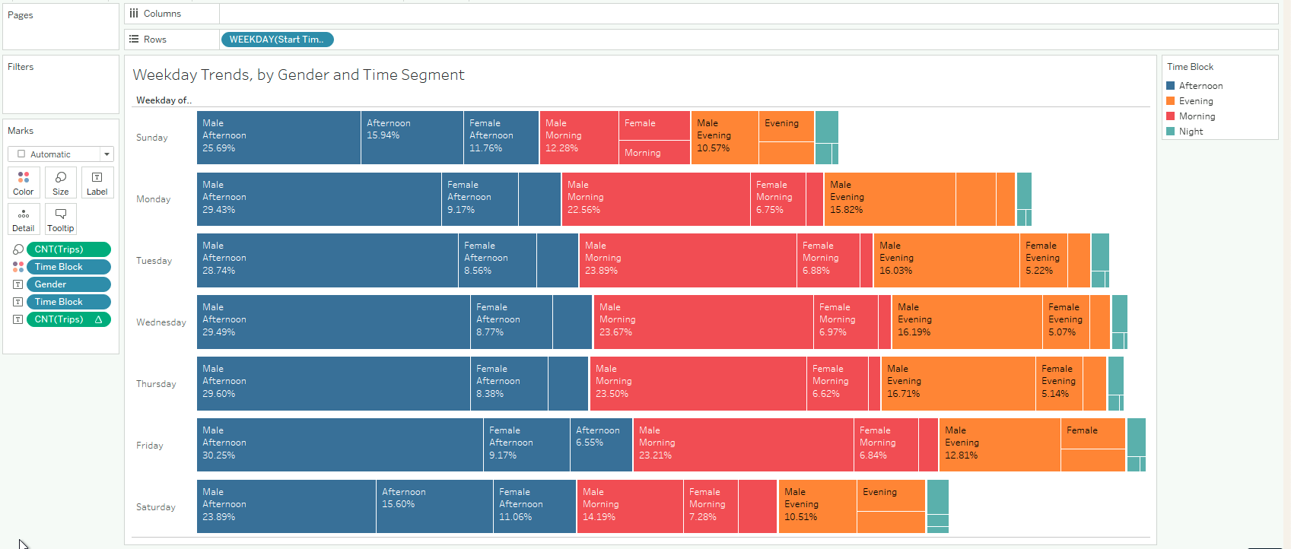Click the Time Block legend title
Screen dimensions: 1291x549
[1190, 67]
